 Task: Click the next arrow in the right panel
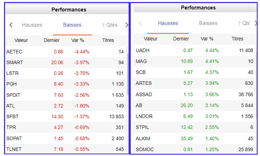click(256, 23)
